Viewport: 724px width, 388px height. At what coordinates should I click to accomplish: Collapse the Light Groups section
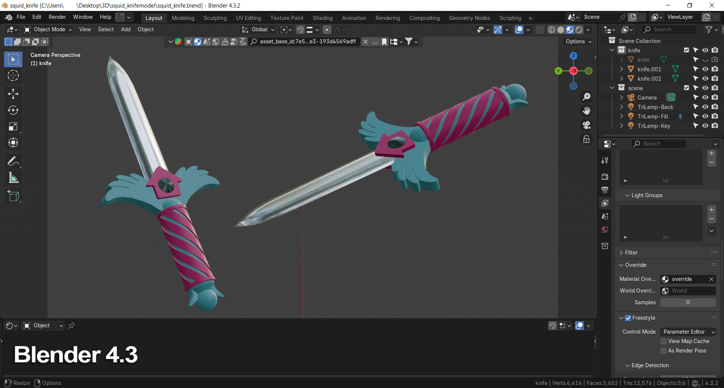(627, 195)
